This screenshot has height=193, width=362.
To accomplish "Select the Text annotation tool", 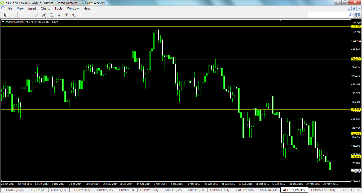I will (x=59, y=15).
